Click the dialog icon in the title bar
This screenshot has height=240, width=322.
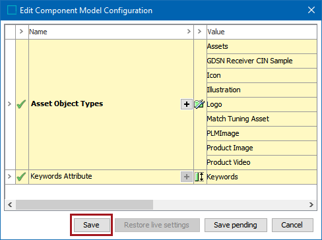(12, 10)
